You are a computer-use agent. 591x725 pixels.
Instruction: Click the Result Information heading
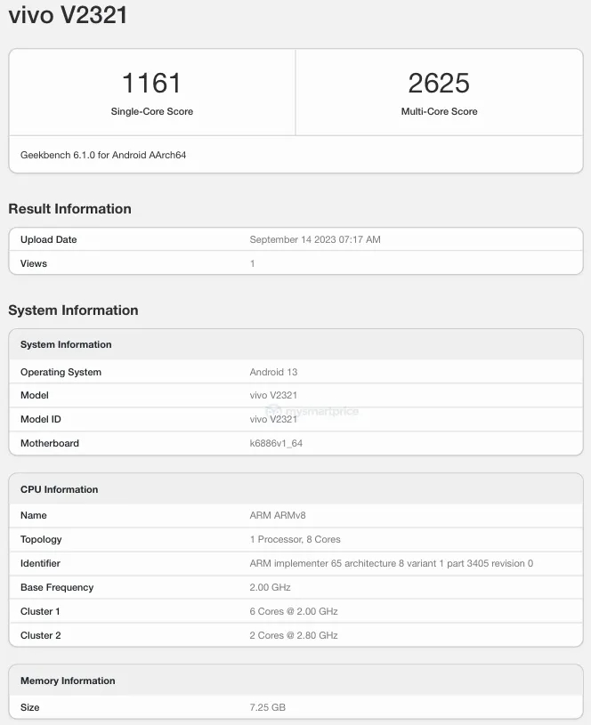70,209
